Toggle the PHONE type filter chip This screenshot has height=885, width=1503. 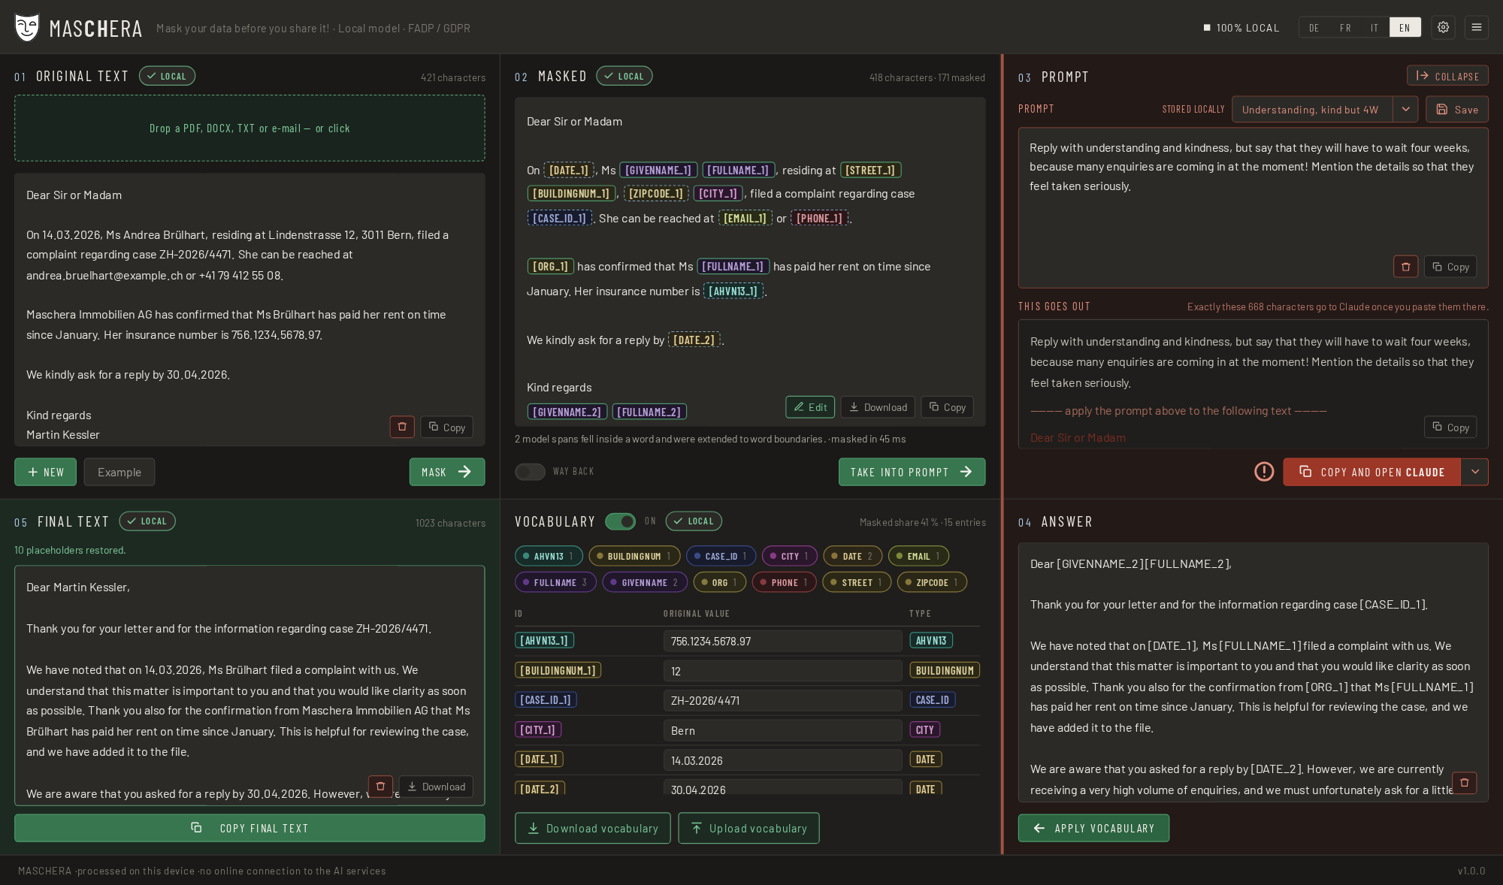point(785,582)
